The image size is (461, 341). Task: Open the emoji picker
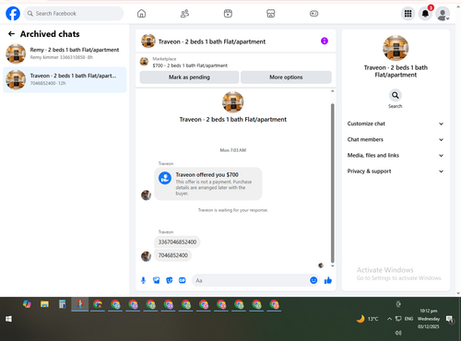click(313, 280)
